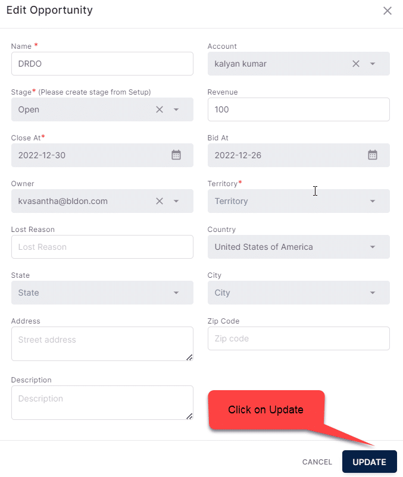Open the Bid At calendar icon
This screenshot has height=477, width=403.
click(x=373, y=155)
